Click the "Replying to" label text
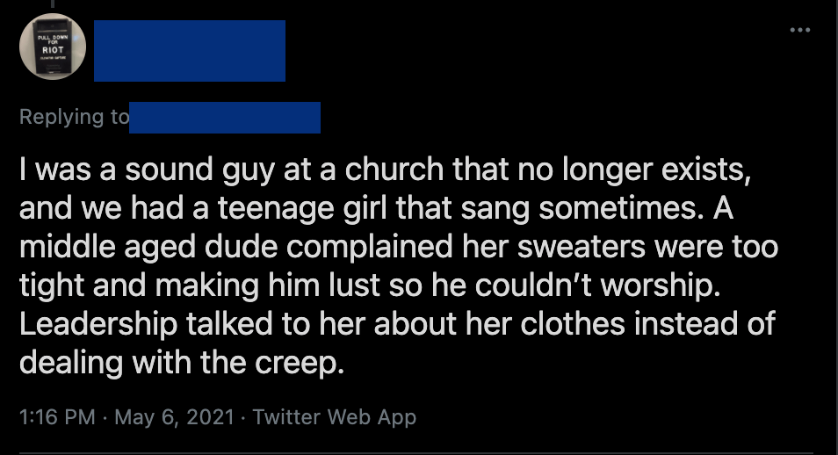This screenshot has width=838, height=455. tap(74, 118)
